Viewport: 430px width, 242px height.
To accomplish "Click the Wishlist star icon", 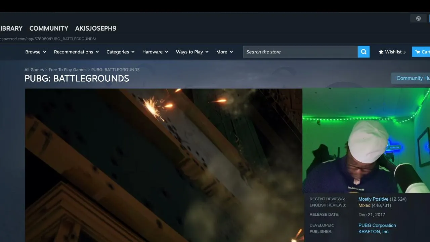I will (x=381, y=52).
